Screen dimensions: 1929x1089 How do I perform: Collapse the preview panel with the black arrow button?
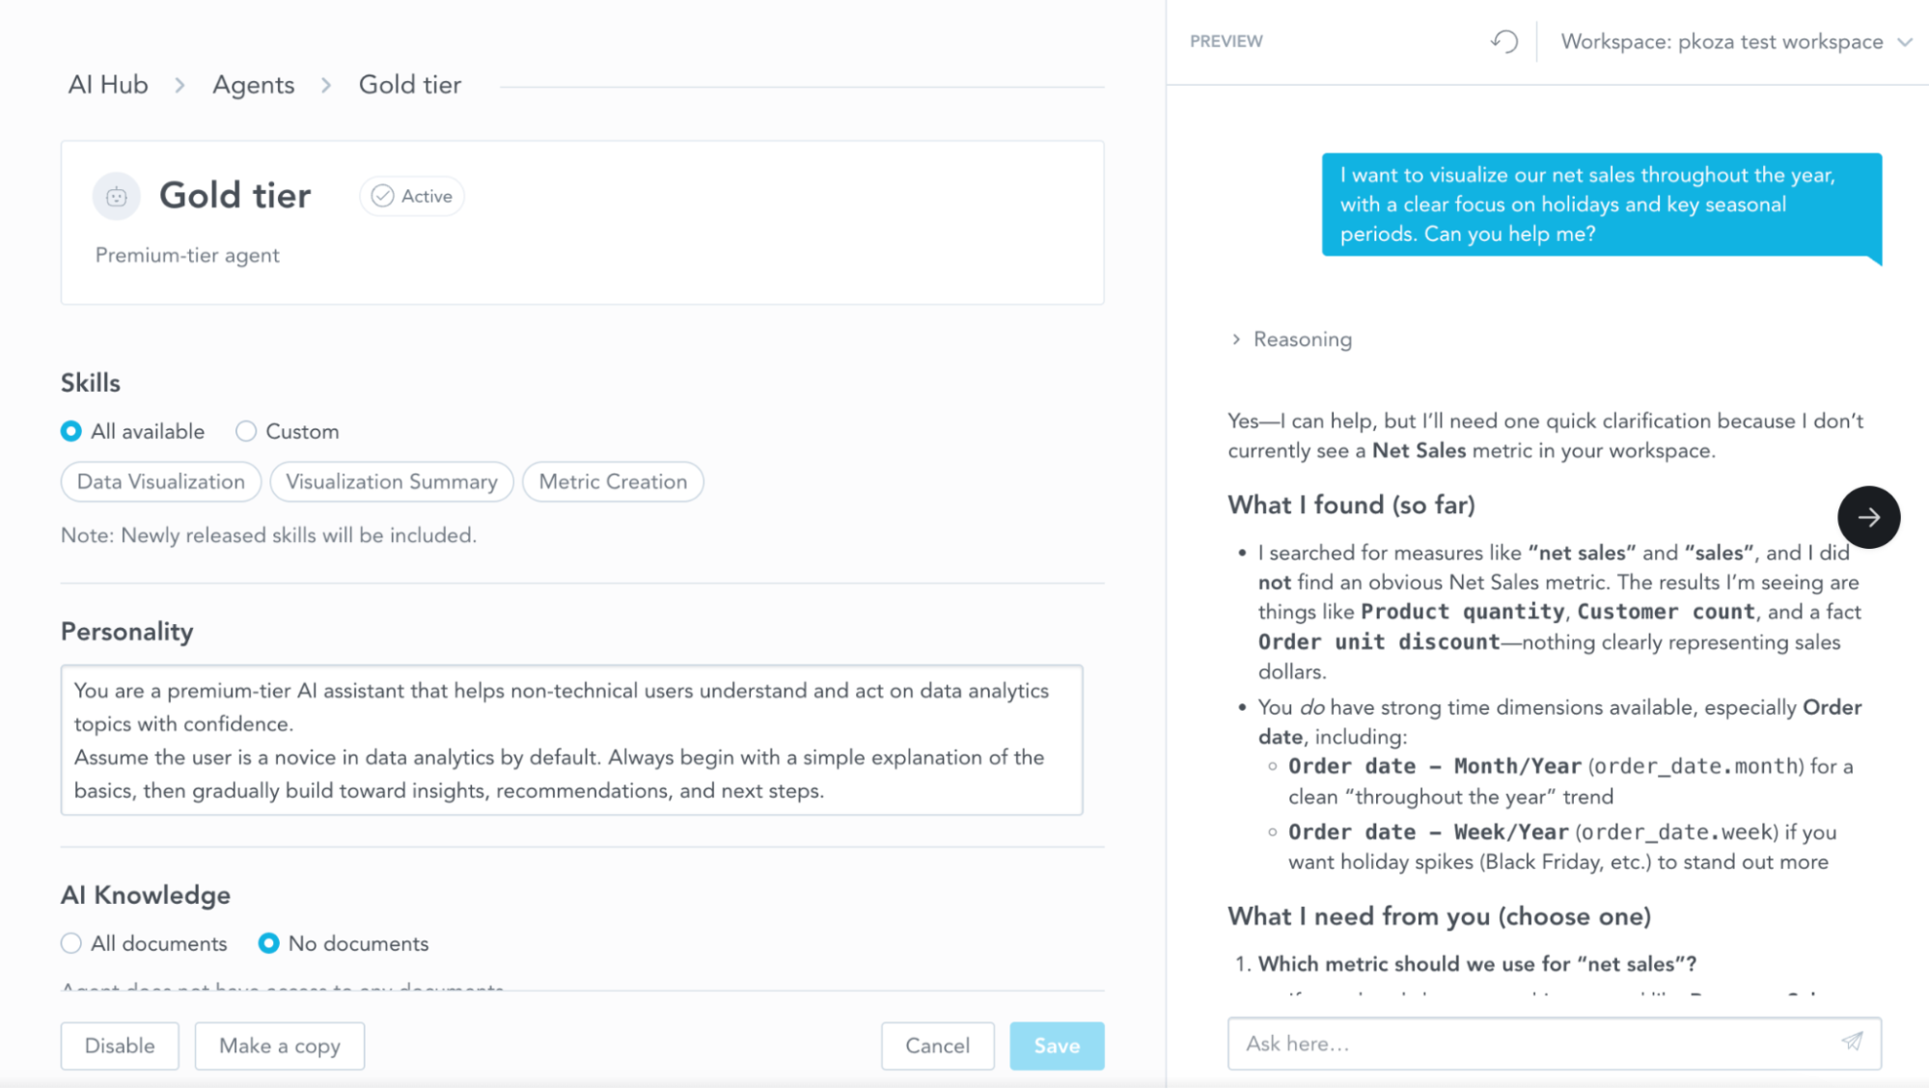tap(1869, 517)
